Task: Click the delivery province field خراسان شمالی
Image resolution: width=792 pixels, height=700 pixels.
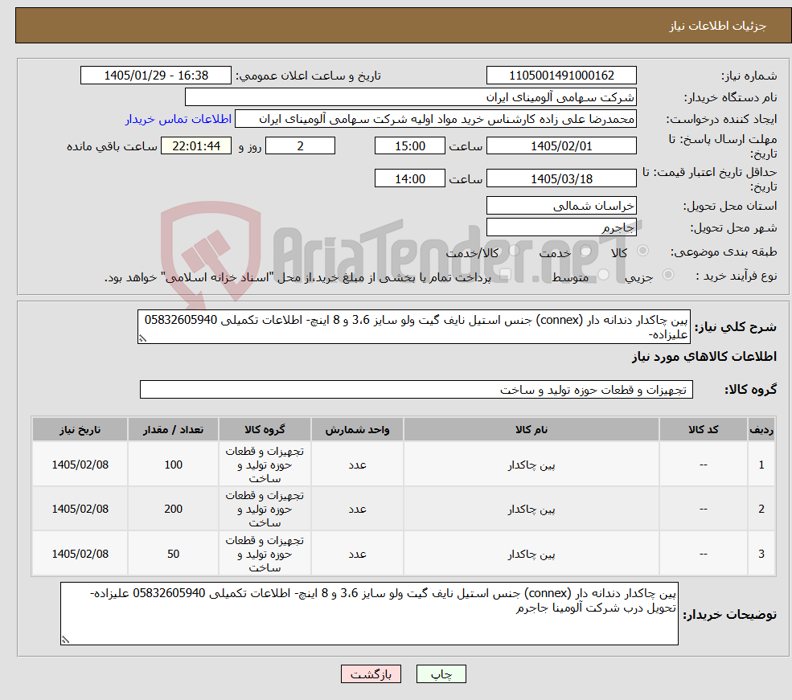Action: (x=561, y=206)
